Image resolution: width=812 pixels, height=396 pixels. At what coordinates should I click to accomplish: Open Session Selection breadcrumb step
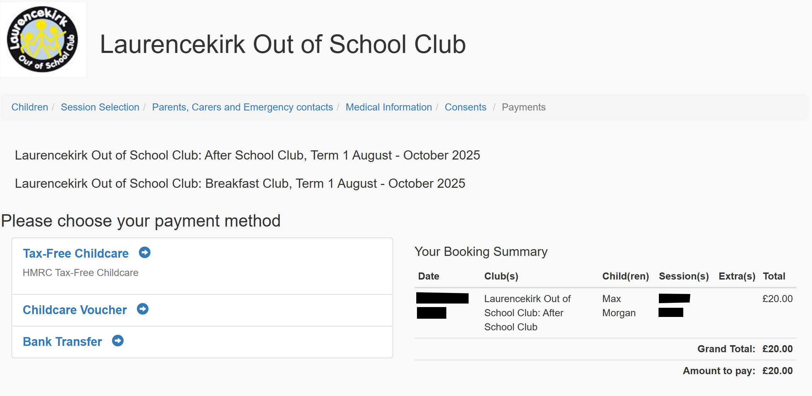coord(100,107)
